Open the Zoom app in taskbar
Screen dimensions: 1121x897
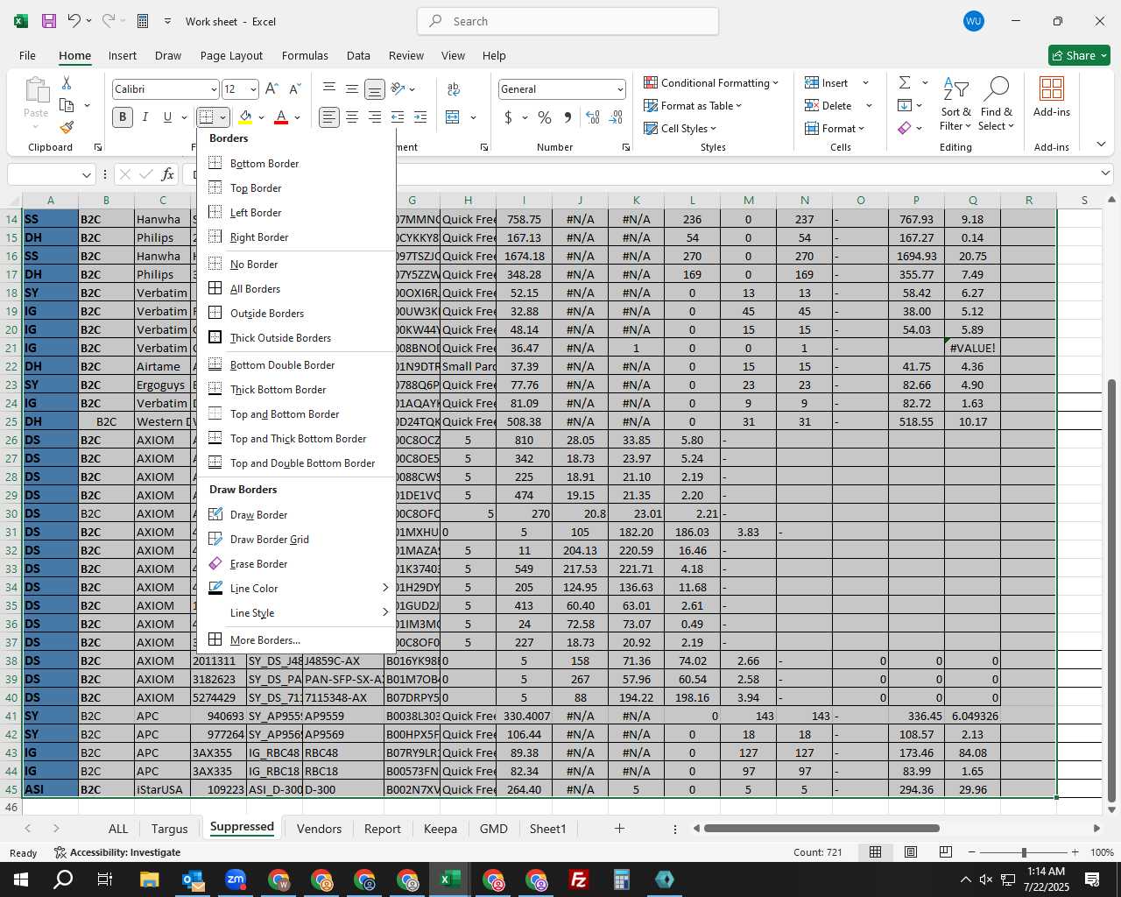tap(236, 879)
